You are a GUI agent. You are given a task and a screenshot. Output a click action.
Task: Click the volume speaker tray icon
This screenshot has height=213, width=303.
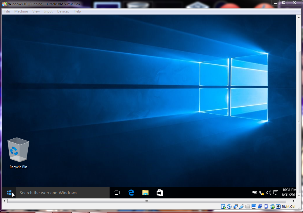[x=269, y=193]
